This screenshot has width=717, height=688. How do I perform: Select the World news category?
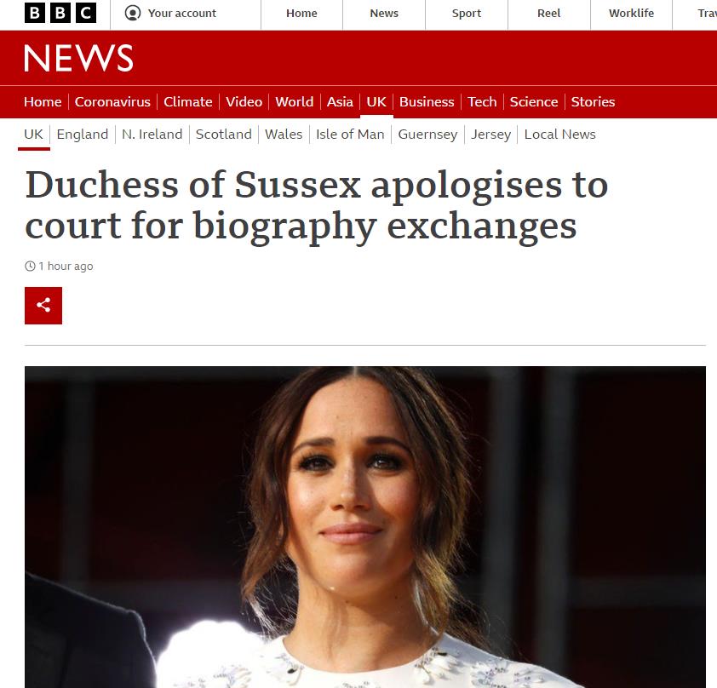294,101
